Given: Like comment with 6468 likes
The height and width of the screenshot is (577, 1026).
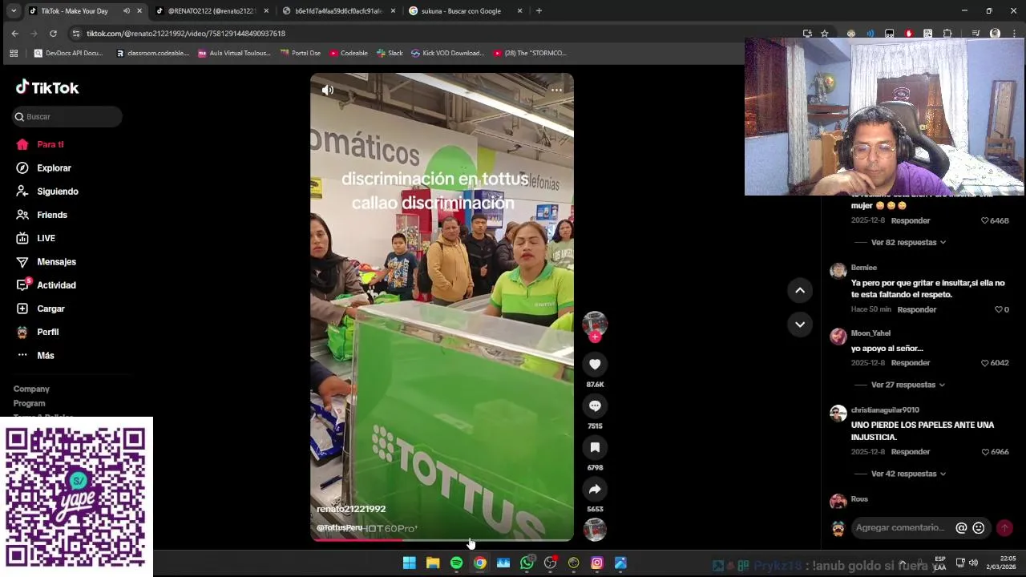Looking at the screenshot, I should tap(985, 220).
